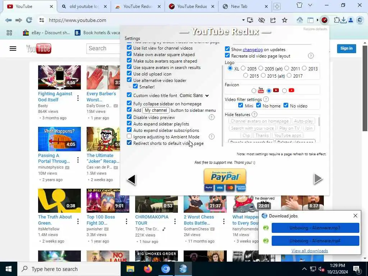Go to the next Redux settings page arrow
Viewport: 368px width, 276px height.
click(318, 179)
